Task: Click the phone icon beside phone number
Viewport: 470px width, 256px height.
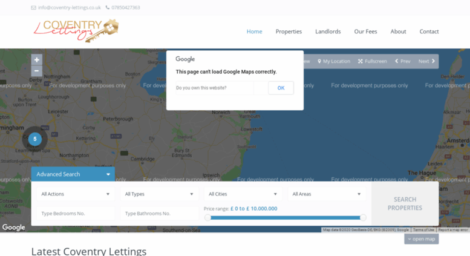Action: point(107,7)
